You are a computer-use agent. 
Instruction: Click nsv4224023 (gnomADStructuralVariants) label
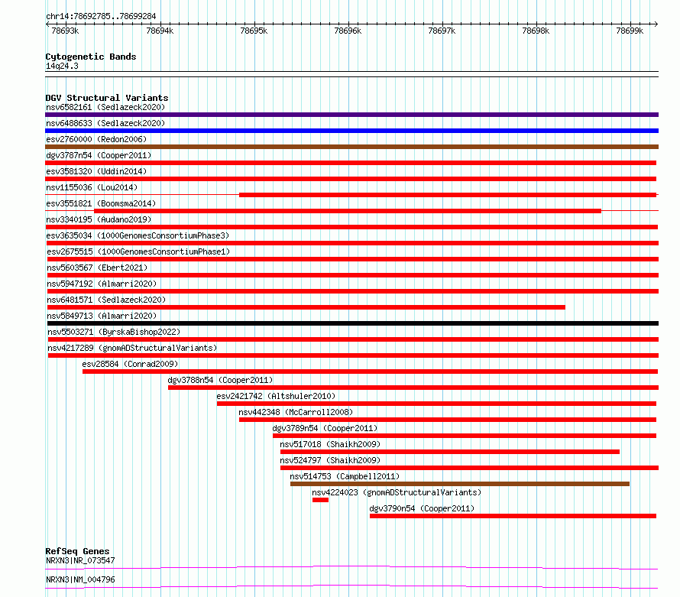[x=397, y=492]
